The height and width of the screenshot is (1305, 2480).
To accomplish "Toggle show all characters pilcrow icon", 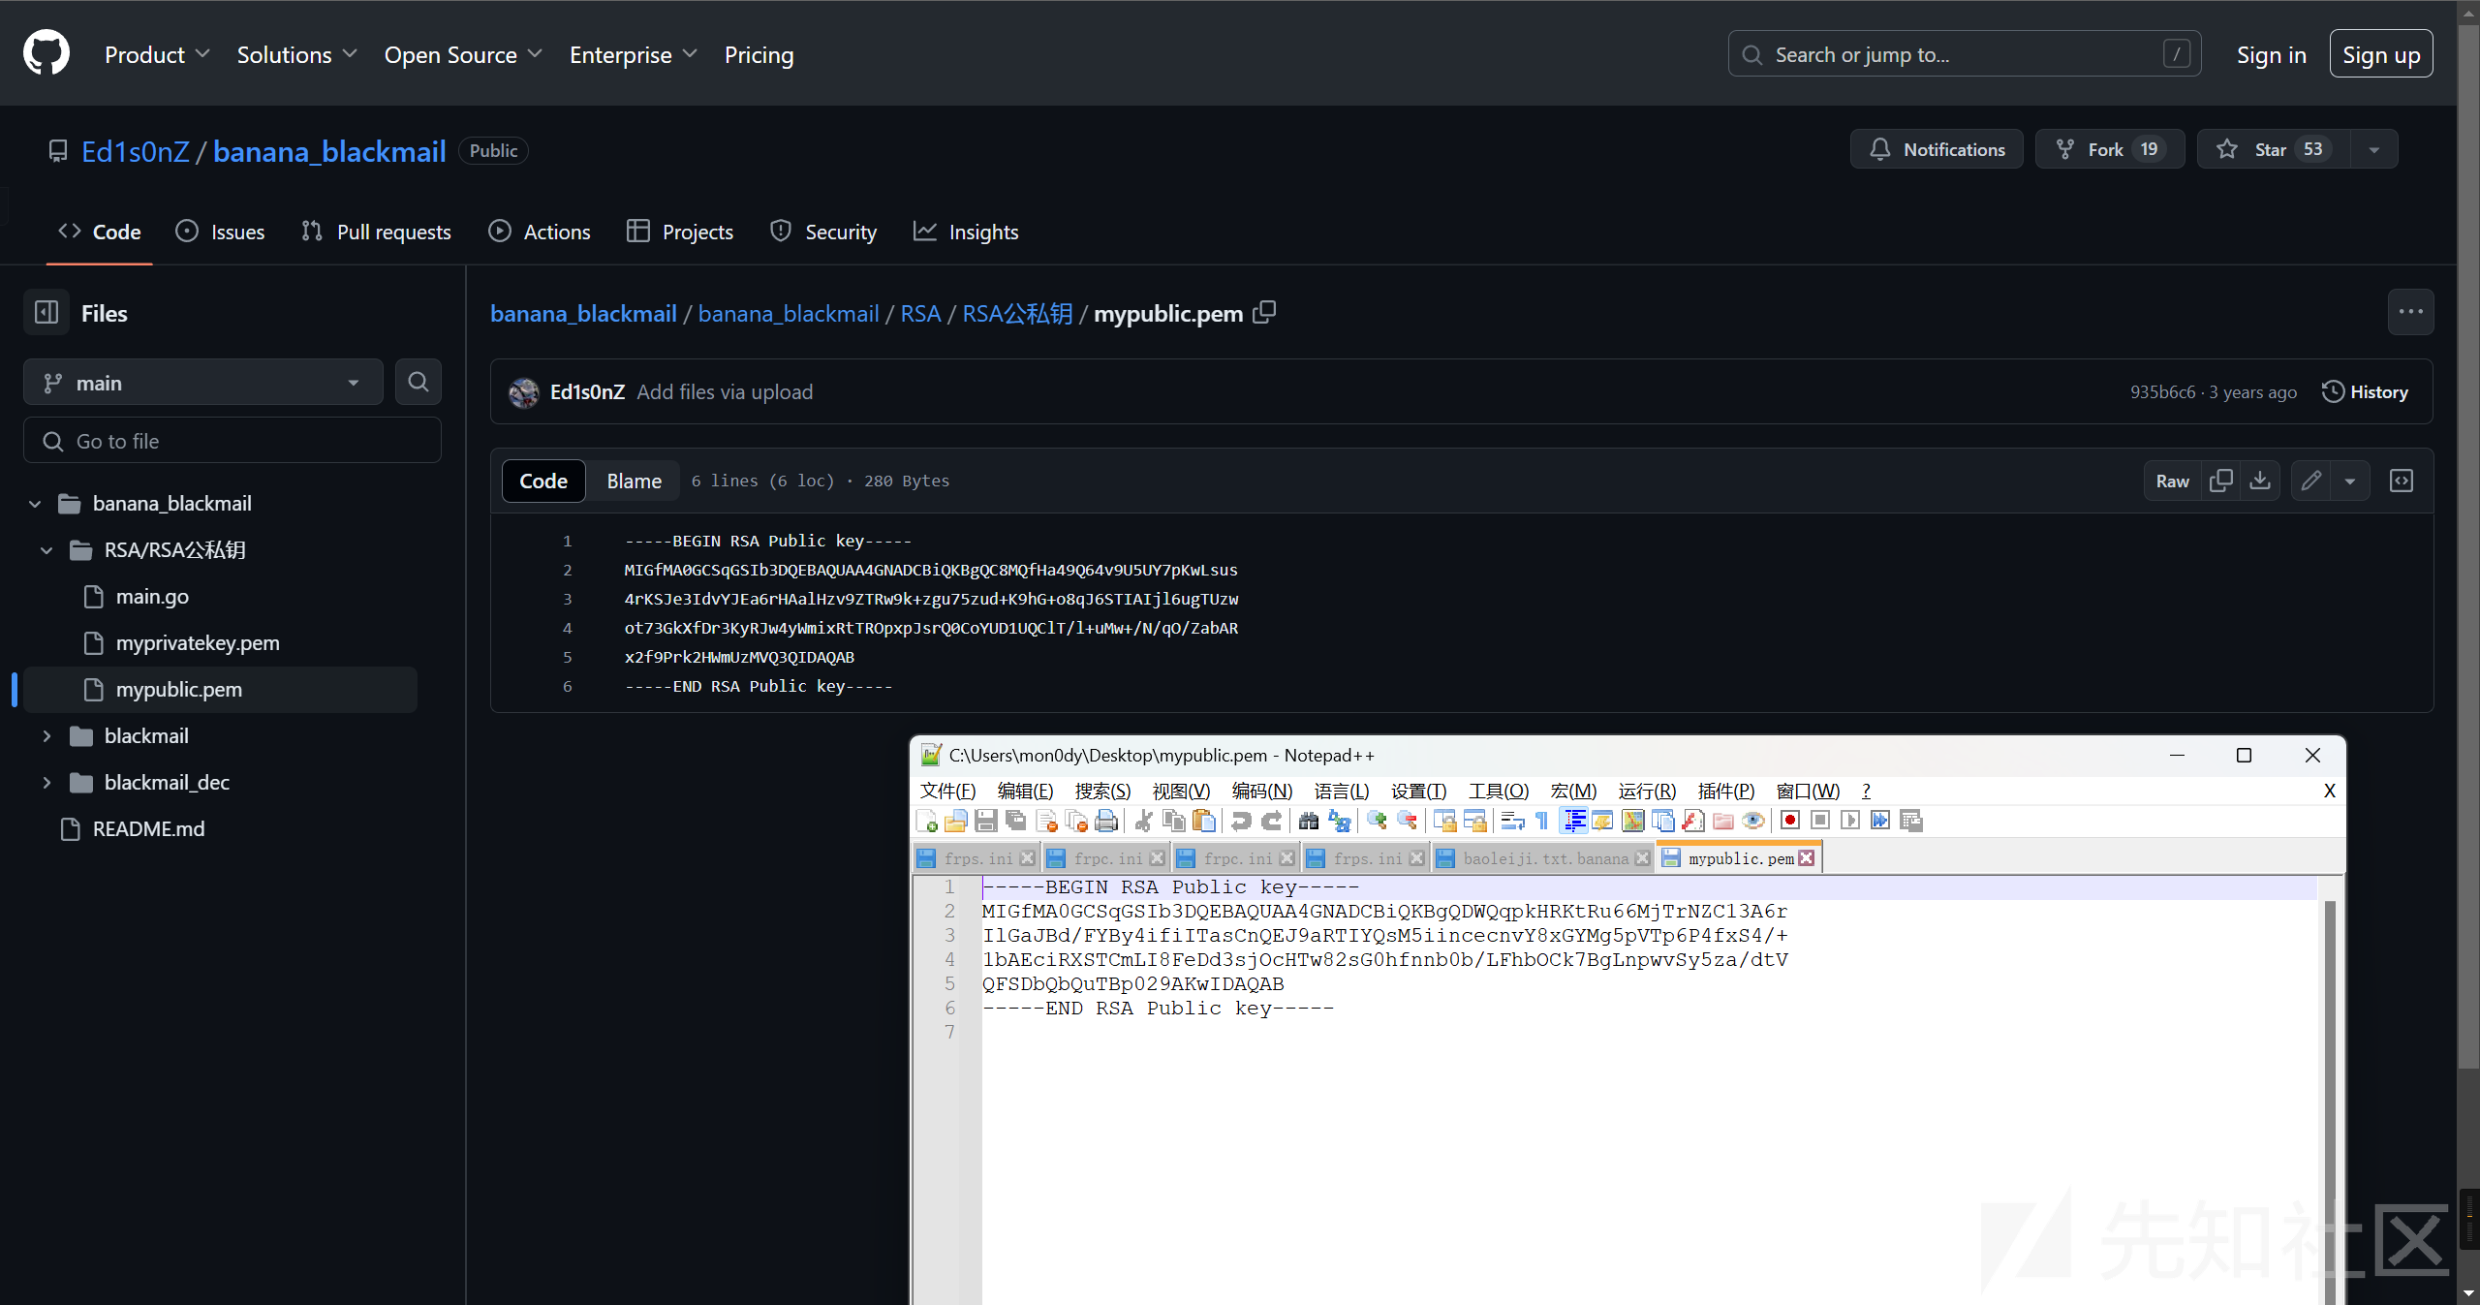I will tap(1542, 821).
